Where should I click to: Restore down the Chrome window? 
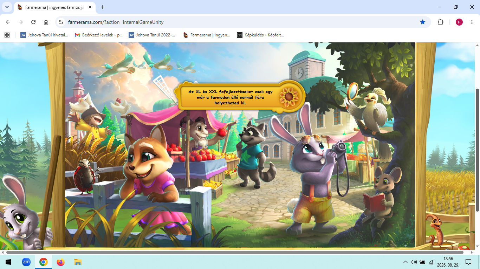pos(456,7)
